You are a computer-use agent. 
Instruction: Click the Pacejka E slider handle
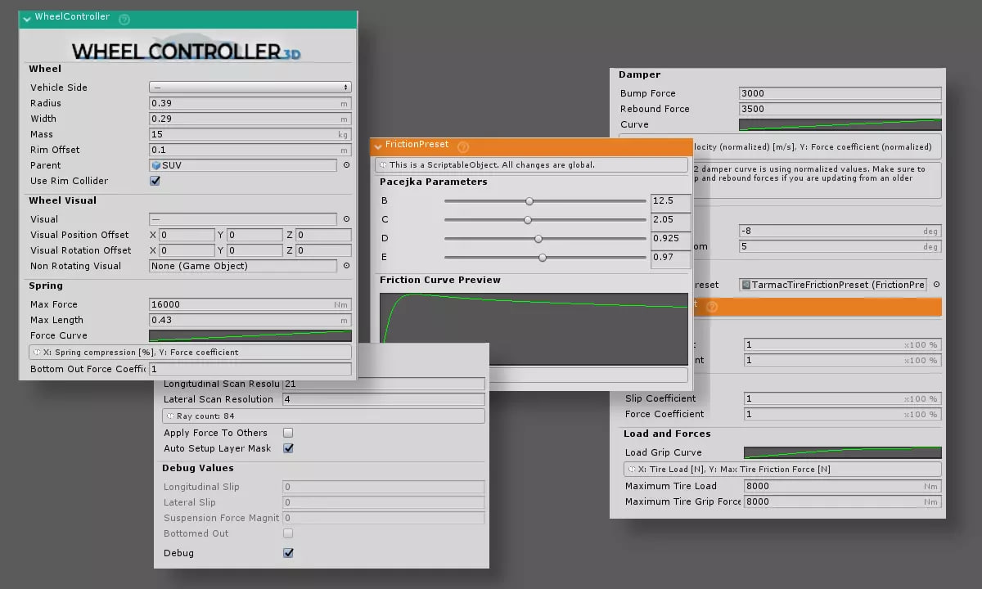coord(543,258)
